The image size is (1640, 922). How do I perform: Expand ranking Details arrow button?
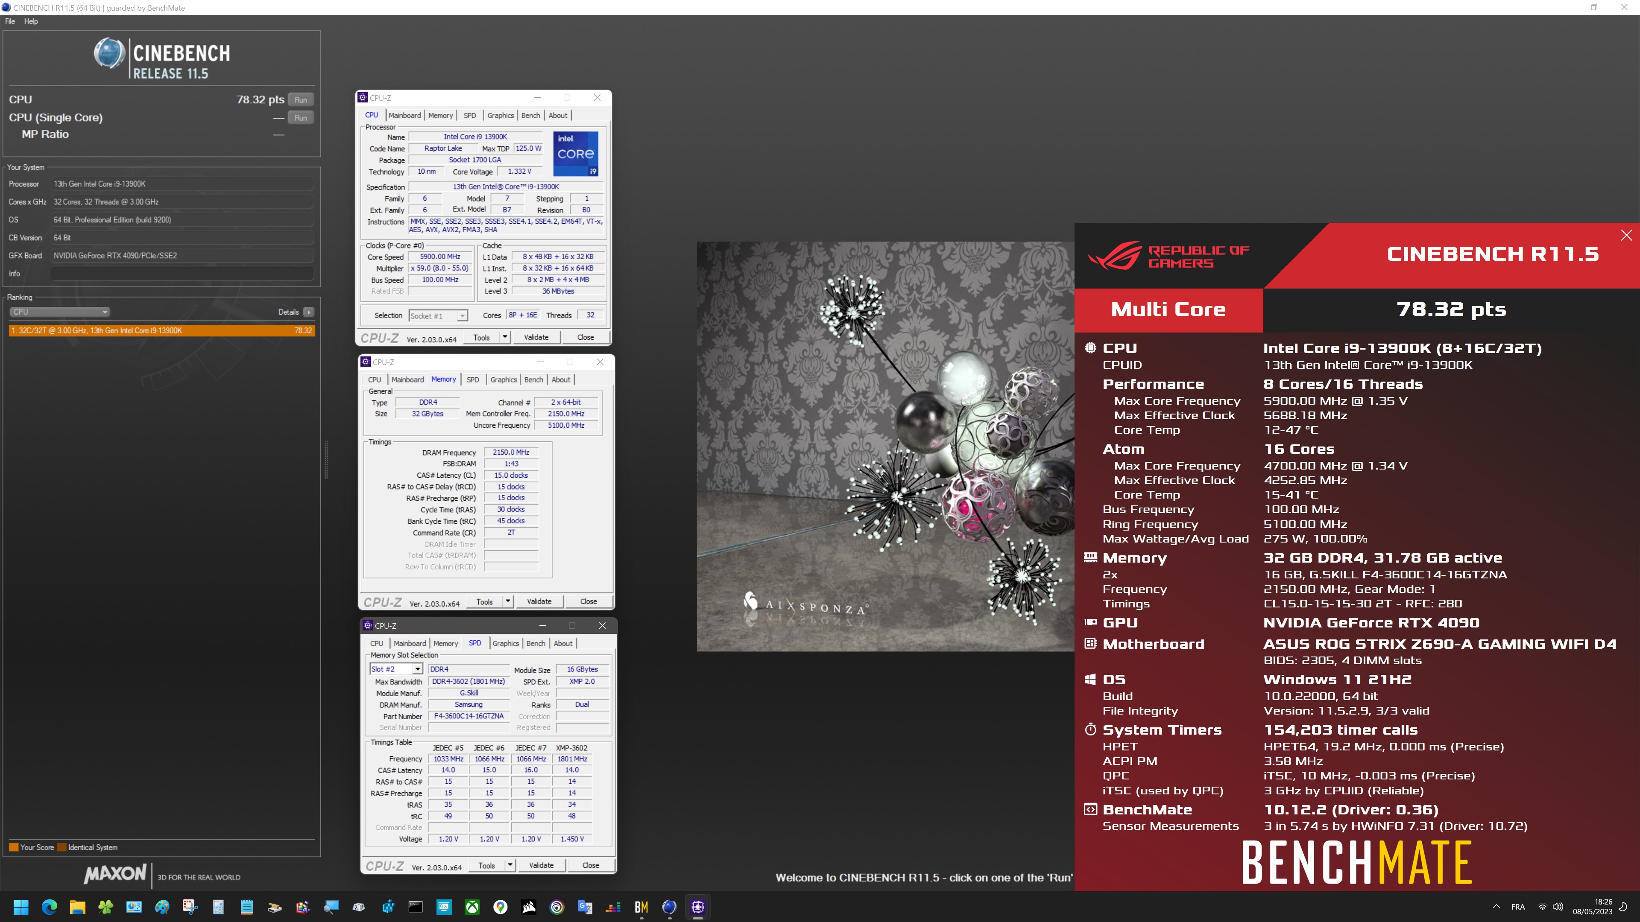pyautogui.click(x=309, y=312)
